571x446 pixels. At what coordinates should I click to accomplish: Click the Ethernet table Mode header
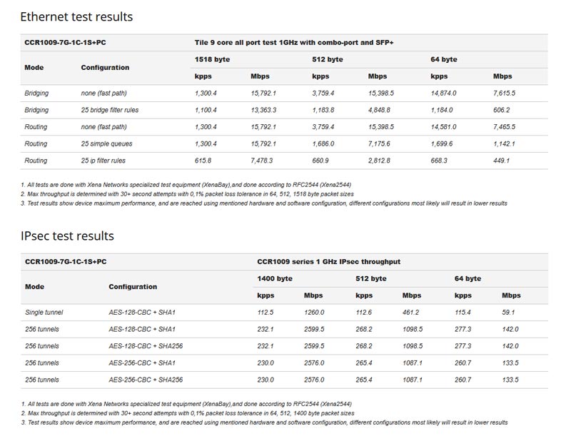(x=34, y=68)
